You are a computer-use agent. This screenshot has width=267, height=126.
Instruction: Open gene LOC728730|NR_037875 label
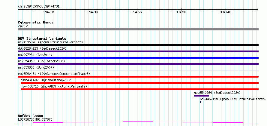point(35,119)
